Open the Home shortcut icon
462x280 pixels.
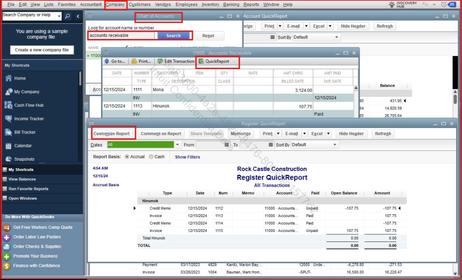9,78
